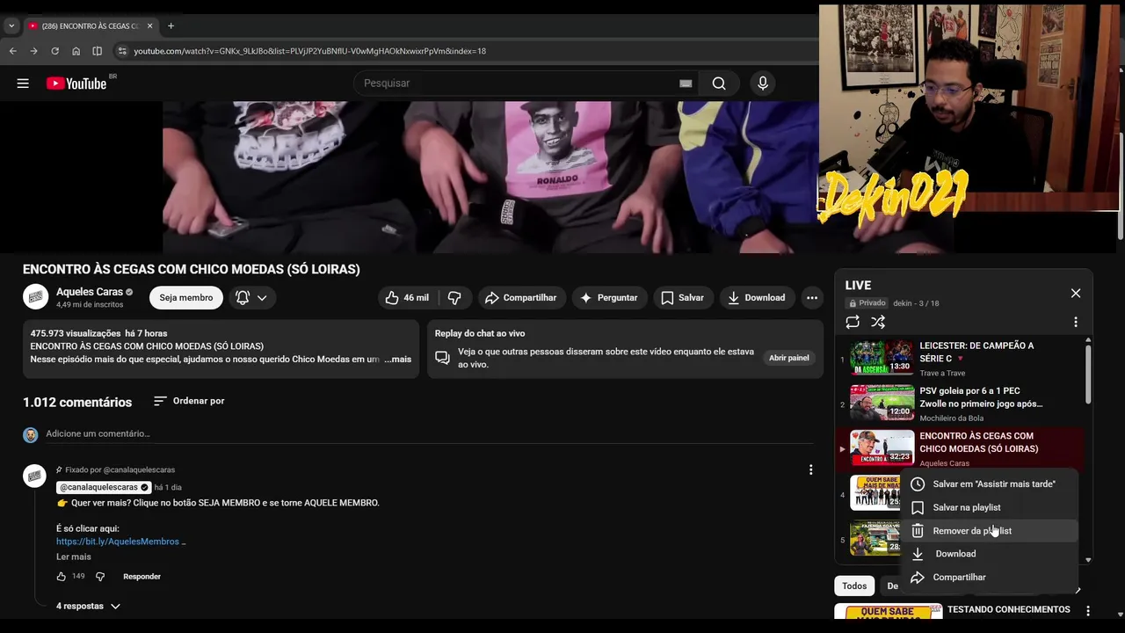This screenshot has height=633, width=1125.
Task: Expand the 4 respostas replies
Action: tap(88, 607)
